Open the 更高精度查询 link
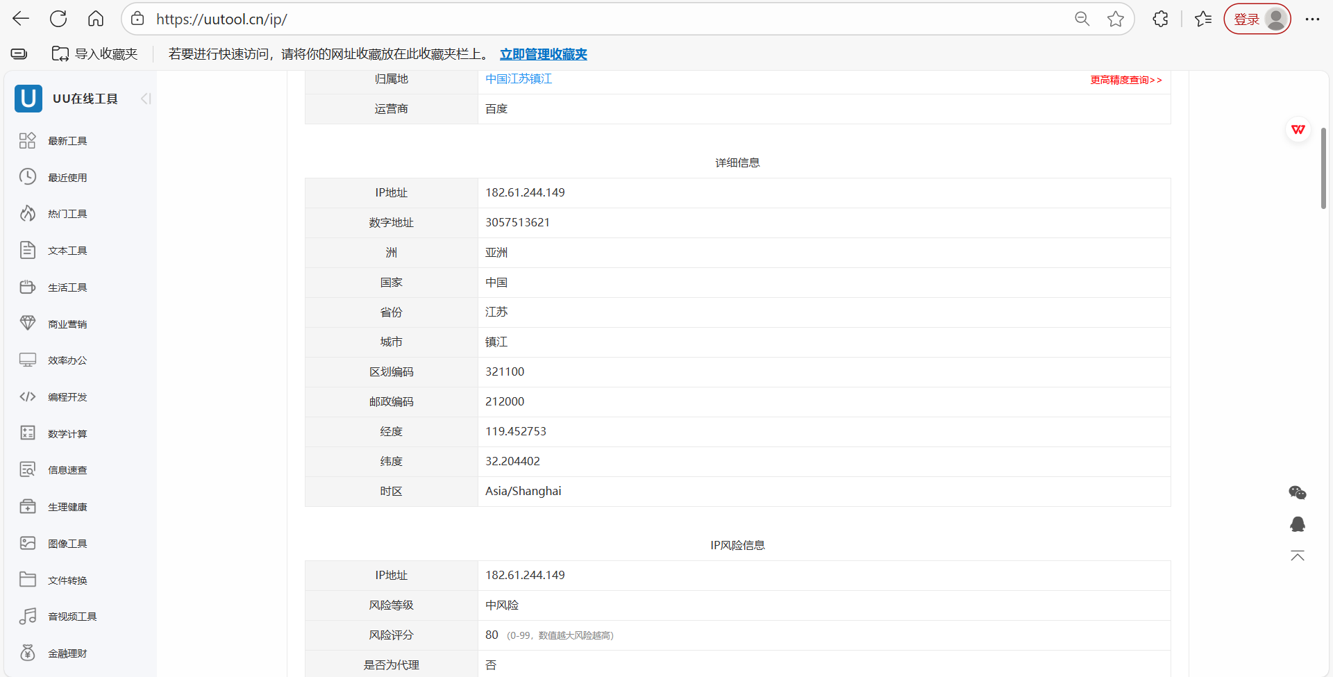Viewport: 1333px width, 677px height. (1126, 80)
